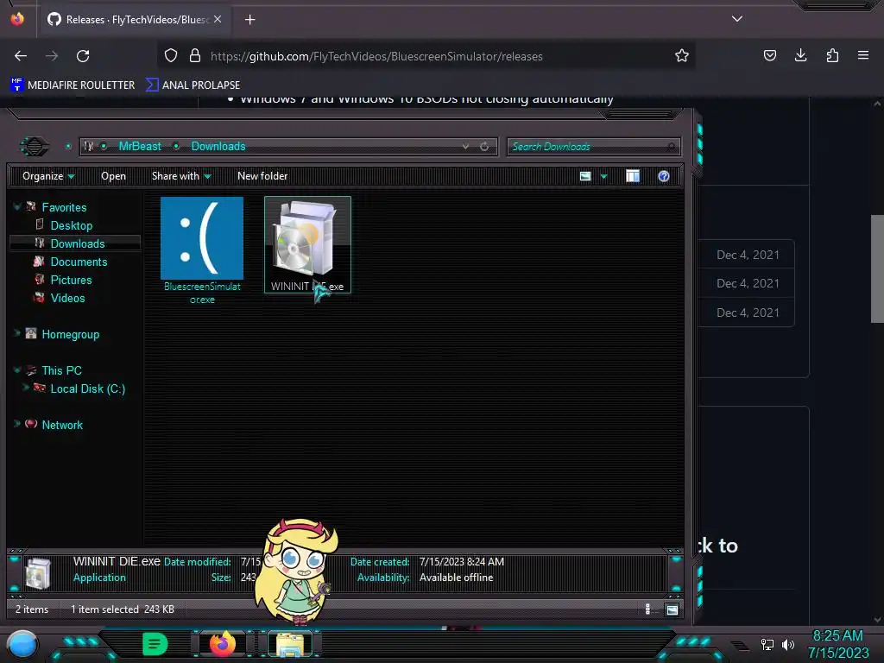Expand the Network tree node

click(x=17, y=423)
